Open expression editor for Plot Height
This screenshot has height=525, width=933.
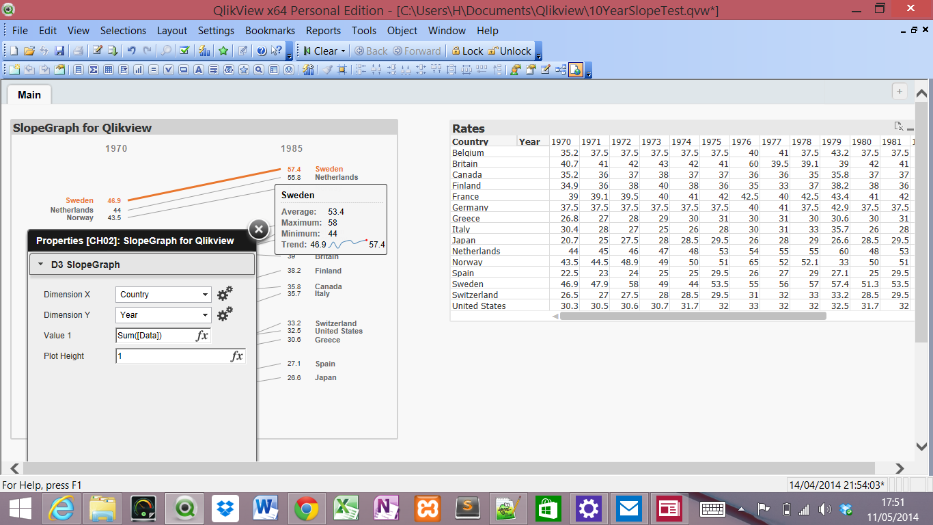click(236, 356)
